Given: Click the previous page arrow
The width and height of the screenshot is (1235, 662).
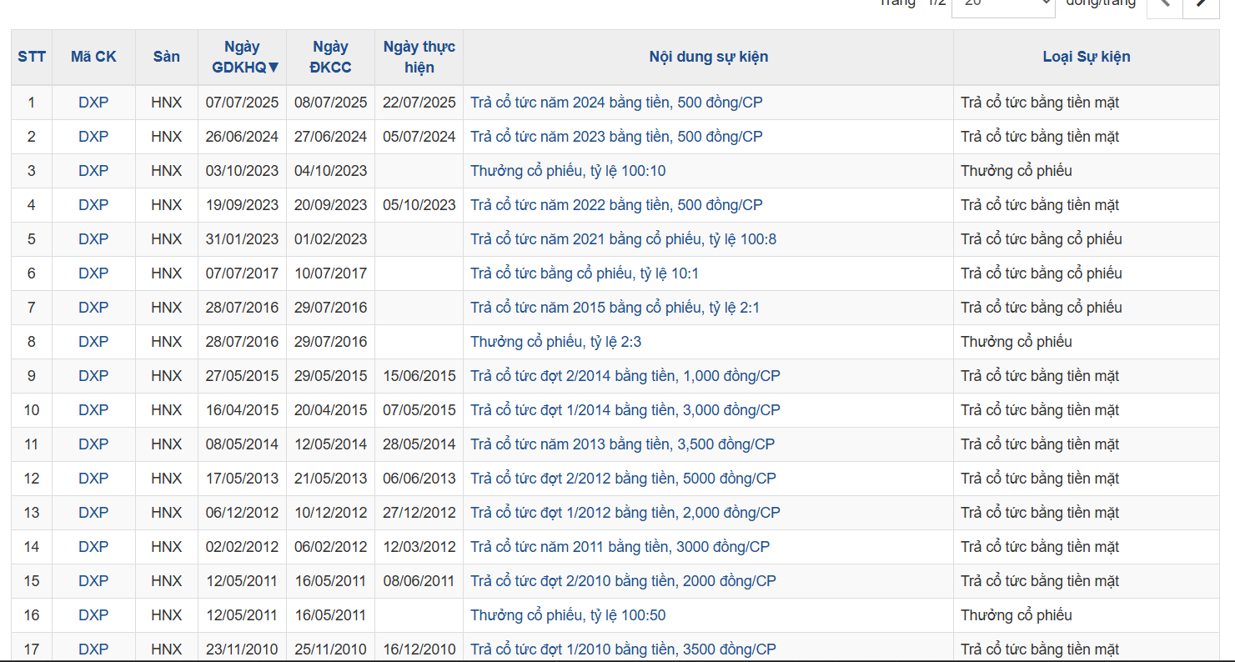Looking at the screenshot, I should pyautogui.click(x=1164, y=4).
